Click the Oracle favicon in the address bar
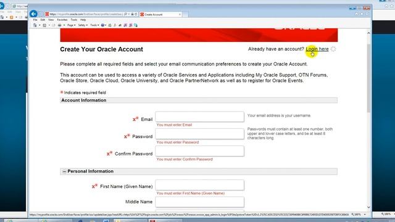 tap(47, 14)
